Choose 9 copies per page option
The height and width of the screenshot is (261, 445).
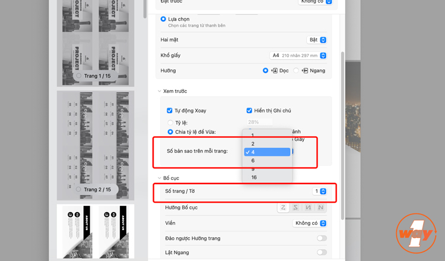pyautogui.click(x=267, y=169)
